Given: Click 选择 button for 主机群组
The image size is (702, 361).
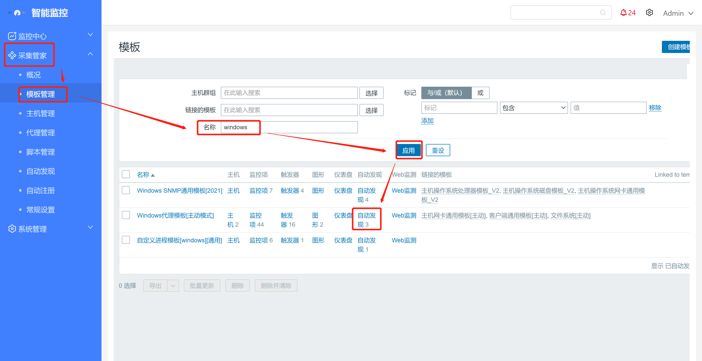Looking at the screenshot, I should 371,93.
